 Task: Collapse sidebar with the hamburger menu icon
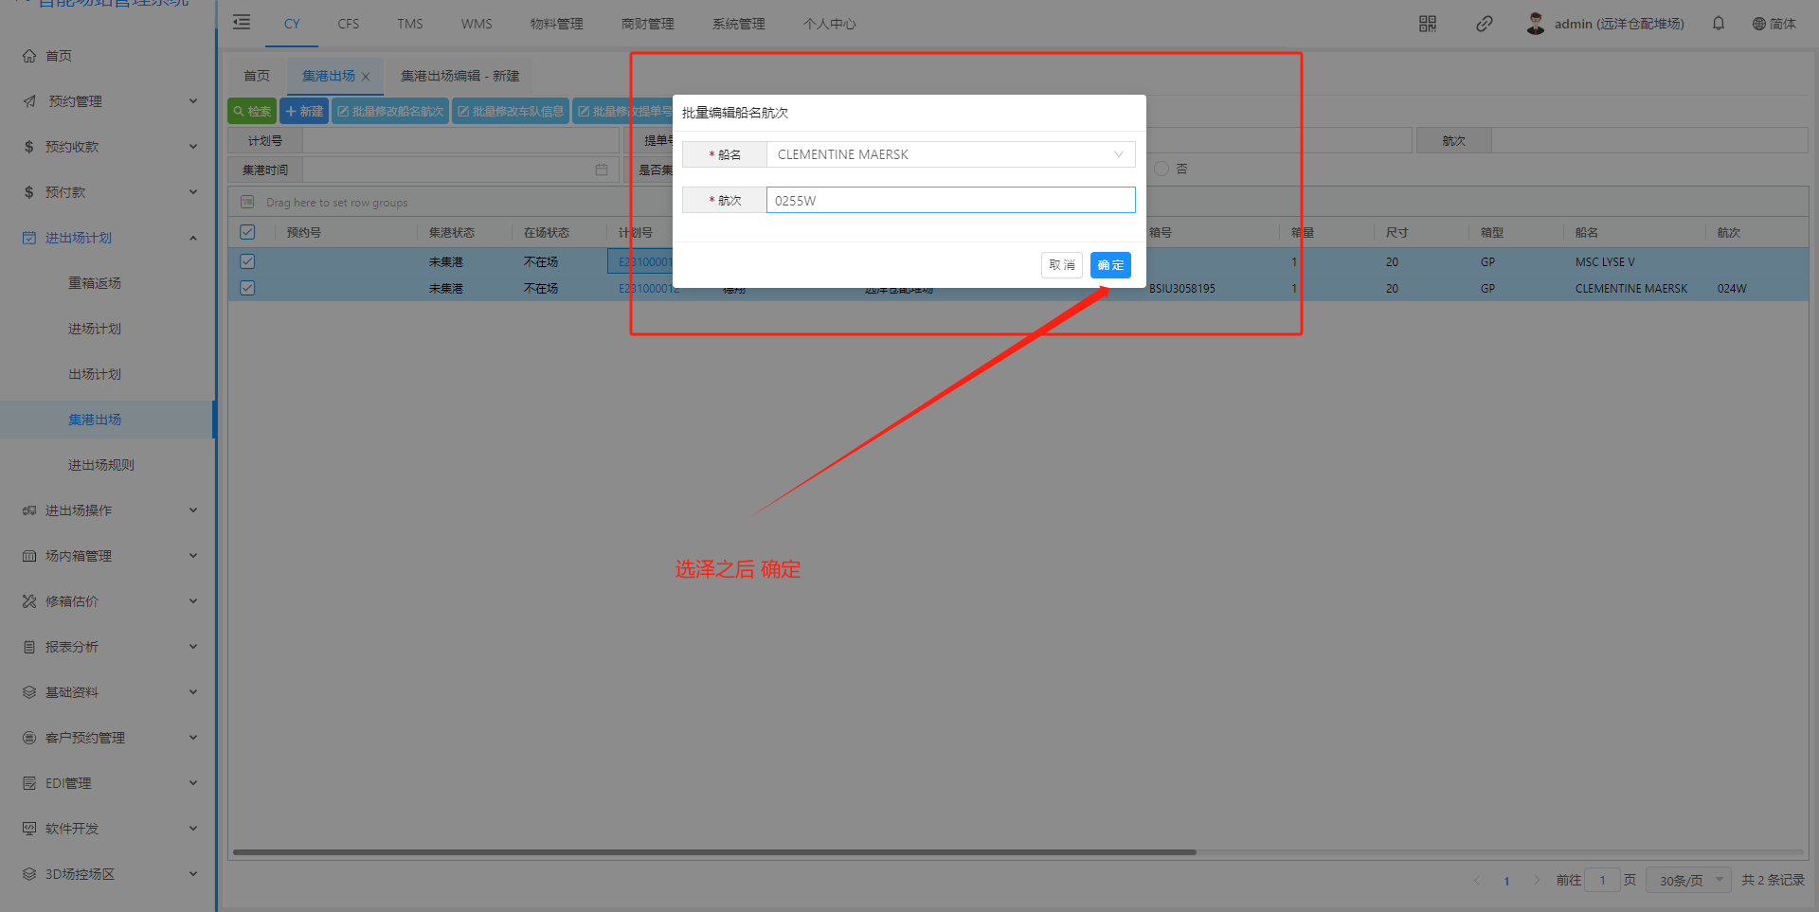(x=242, y=23)
